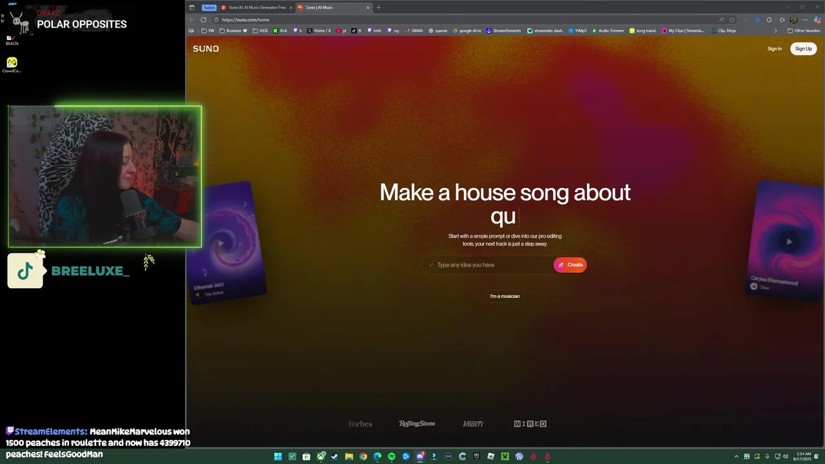The width and height of the screenshot is (825, 464).
Task: Open the YtMp3 bookmark
Action: click(x=577, y=30)
